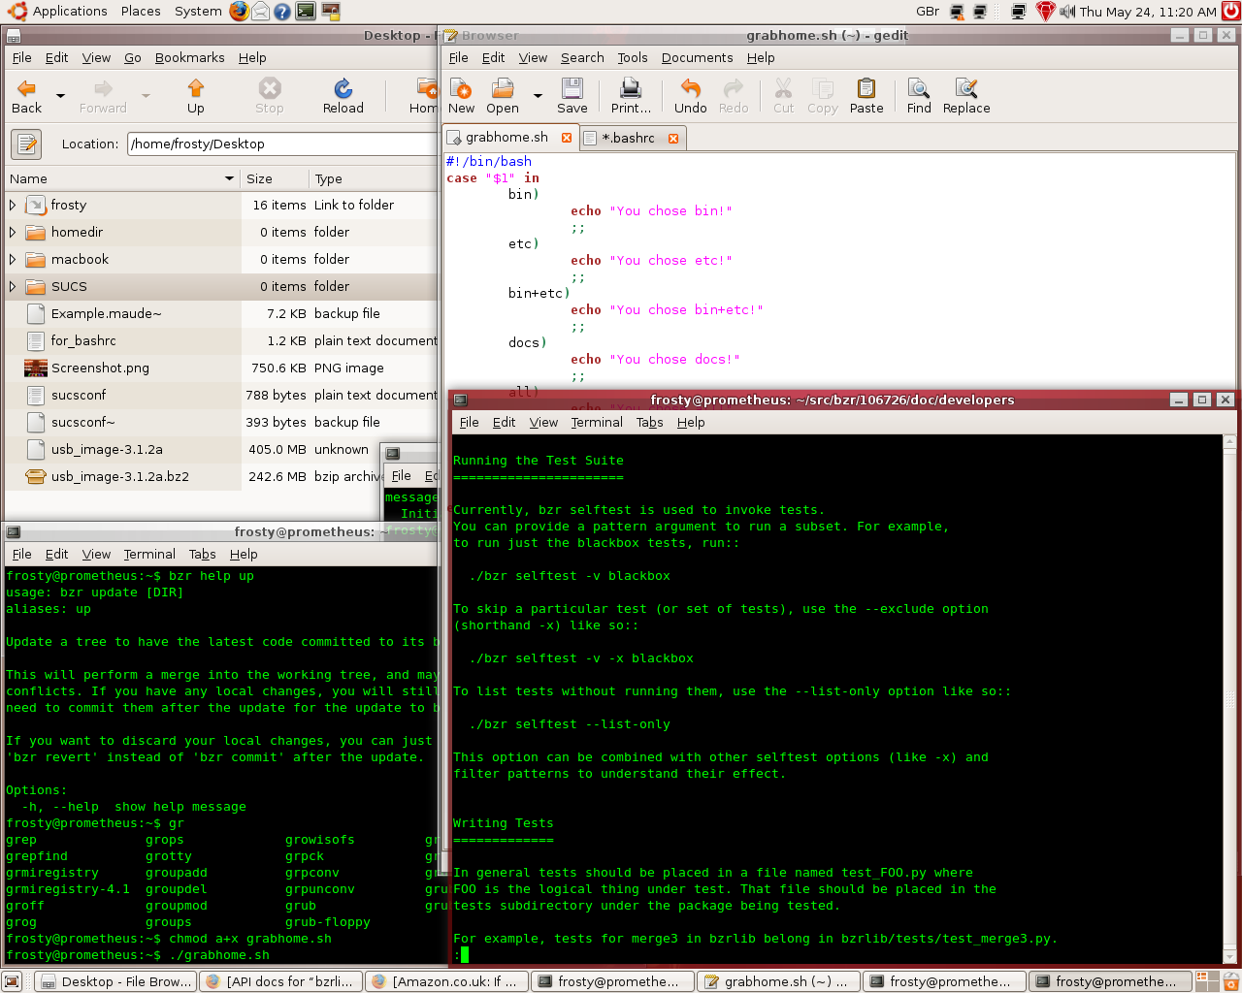Image resolution: width=1242 pixels, height=993 pixels.
Task: Switch to Desktop - File Browser taskbar button
Action: point(115,981)
